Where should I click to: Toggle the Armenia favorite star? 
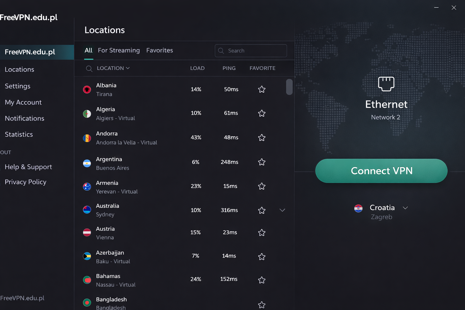[262, 186]
